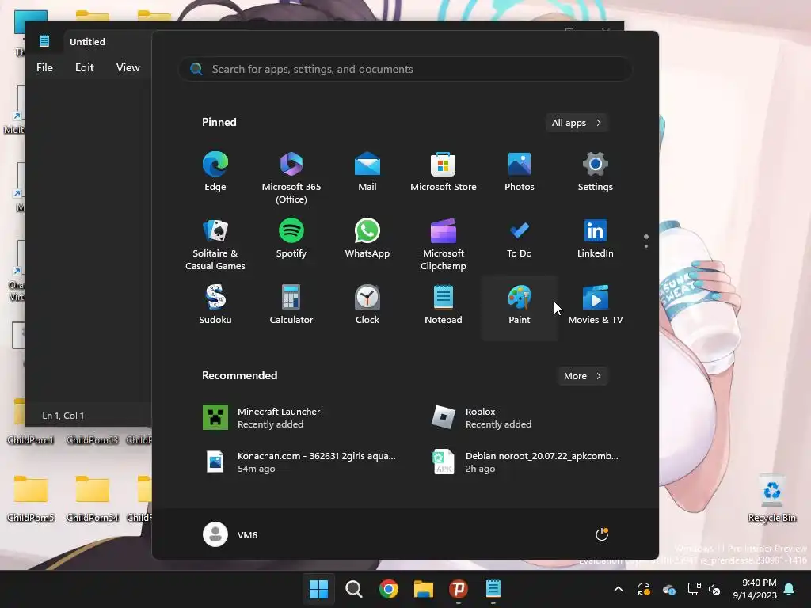Open LinkedIn pinned app
Viewport: 811px width, 608px height.
tap(596, 238)
